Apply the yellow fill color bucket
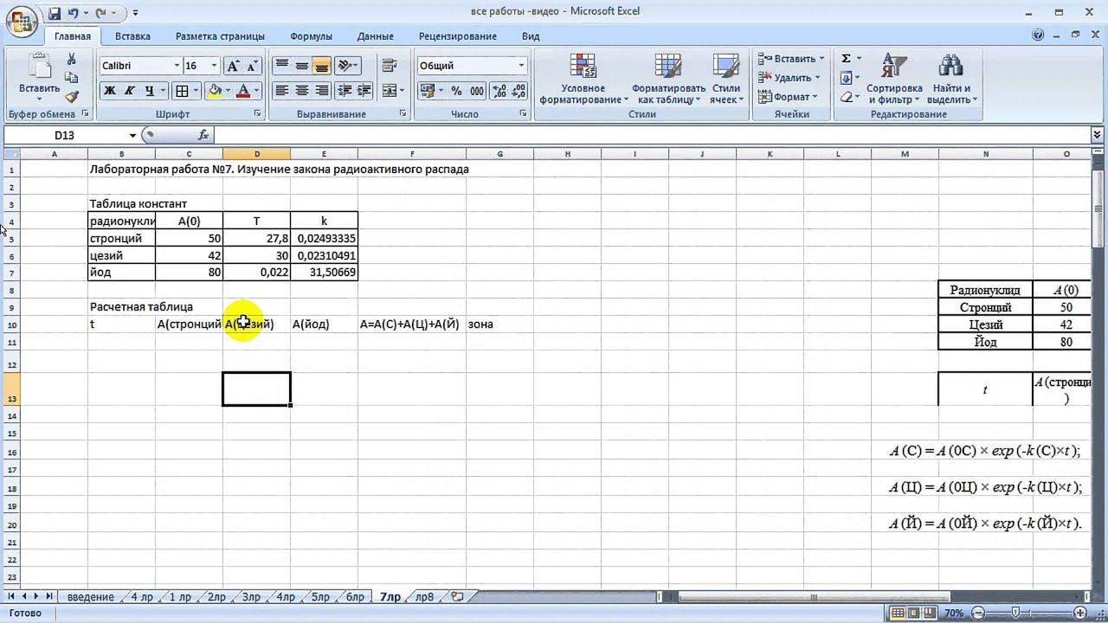The image size is (1108, 623). pyautogui.click(x=214, y=91)
